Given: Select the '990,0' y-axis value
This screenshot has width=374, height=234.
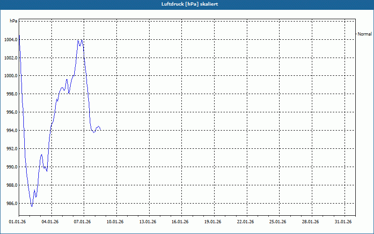Looking at the screenshot, I should pyautogui.click(x=12, y=167).
